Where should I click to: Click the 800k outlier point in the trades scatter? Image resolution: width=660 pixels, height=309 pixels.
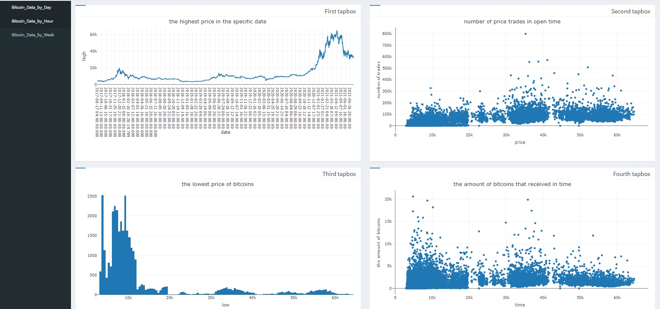[x=526, y=34]
